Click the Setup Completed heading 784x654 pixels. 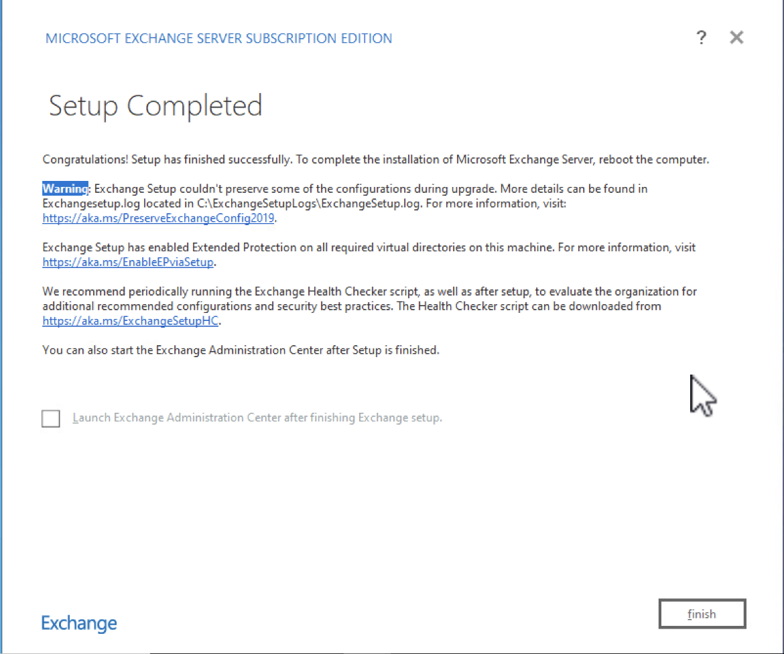[155, 105]
